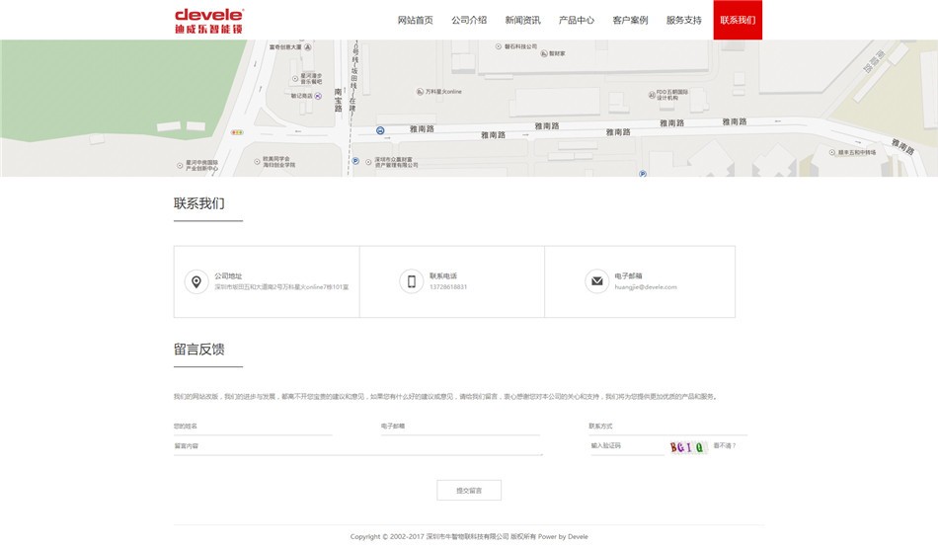Go to 公司介绍 page
Image resolution: width=938 pixels, height=547 pixels.
click(469, 20)
